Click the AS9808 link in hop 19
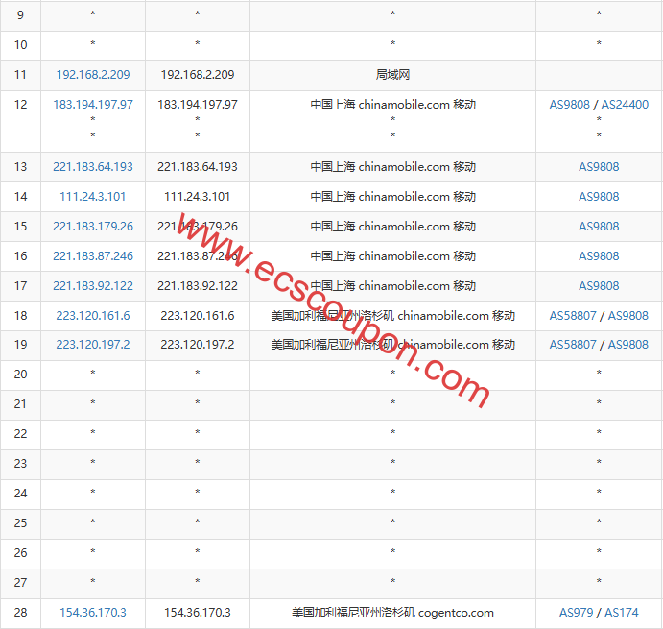 (627, 345)
